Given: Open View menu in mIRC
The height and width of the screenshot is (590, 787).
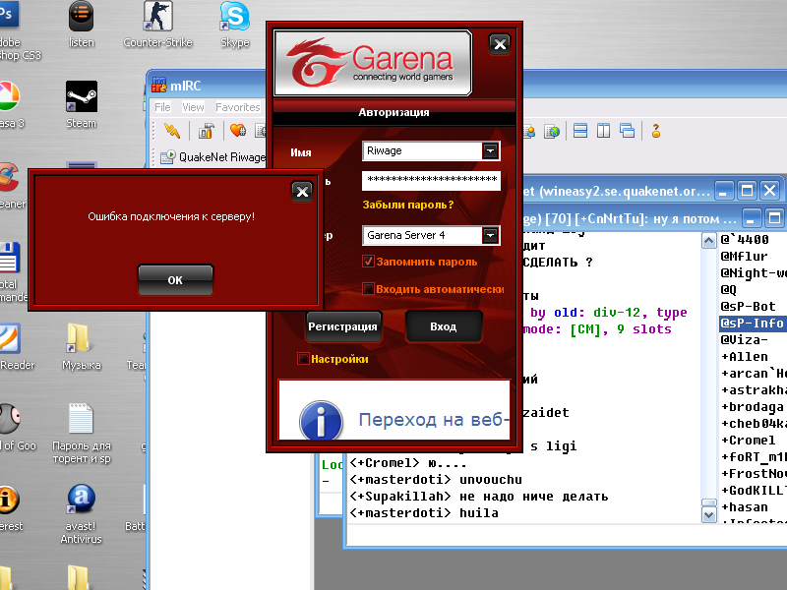Looking at the screenshot, I should pyautogui.click(x=193, y=107).
